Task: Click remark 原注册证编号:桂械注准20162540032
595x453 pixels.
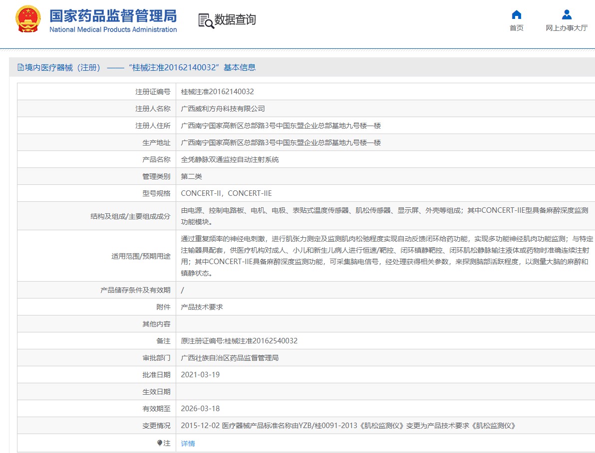Action: (239, 341)
